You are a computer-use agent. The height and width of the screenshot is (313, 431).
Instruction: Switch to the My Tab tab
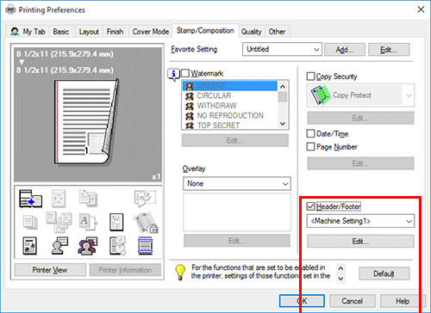click(x=28, y=32)
